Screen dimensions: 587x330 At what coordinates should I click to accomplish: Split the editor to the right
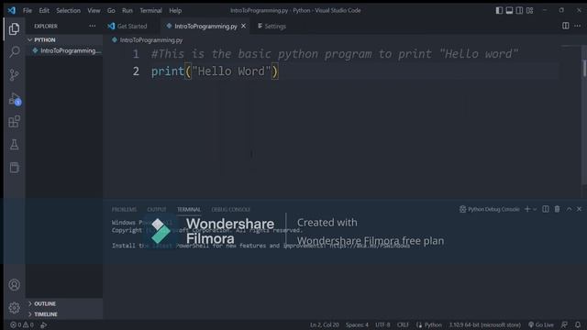click(566, 26)
